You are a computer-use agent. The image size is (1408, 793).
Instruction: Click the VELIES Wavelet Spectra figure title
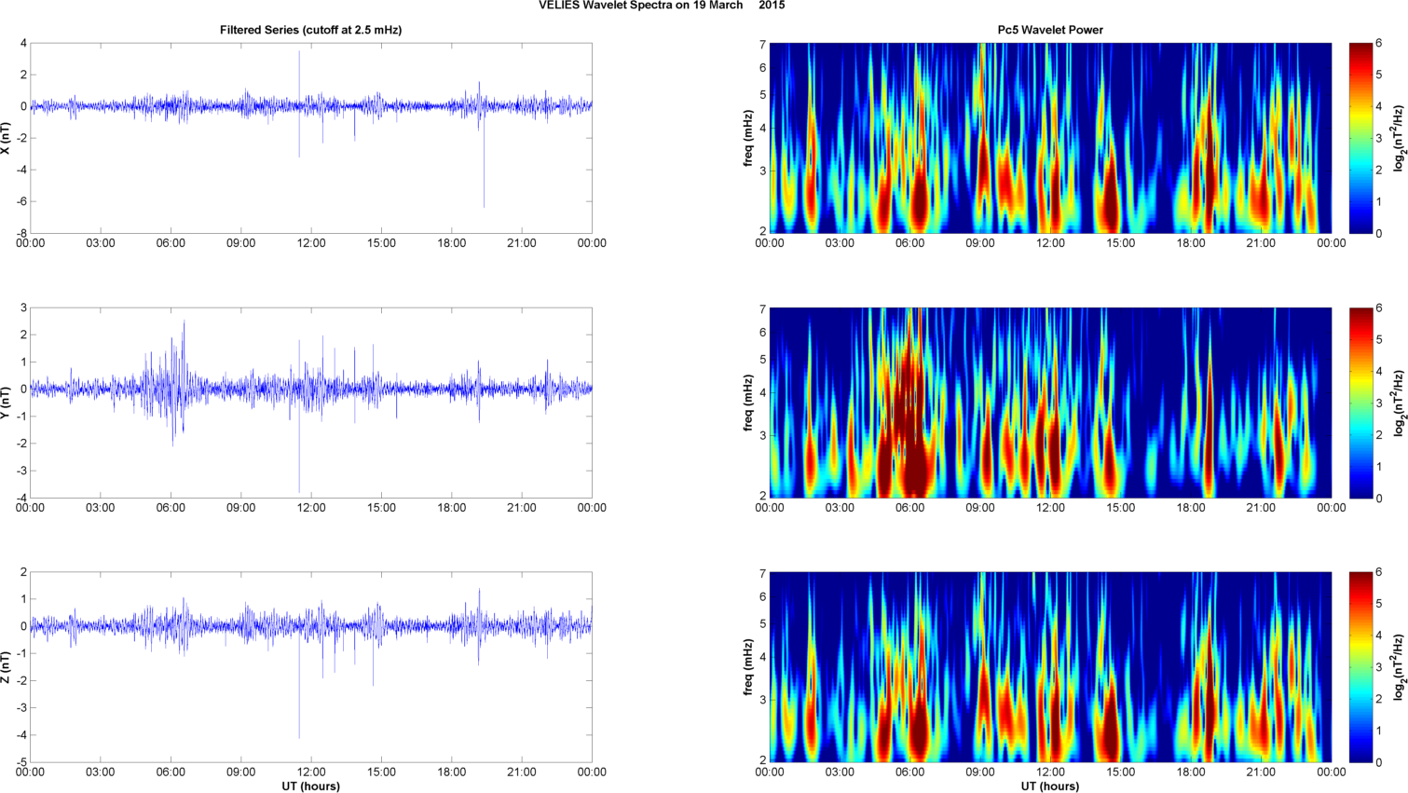662,6
